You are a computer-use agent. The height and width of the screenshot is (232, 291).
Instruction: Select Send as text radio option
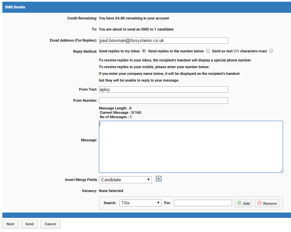271,51
